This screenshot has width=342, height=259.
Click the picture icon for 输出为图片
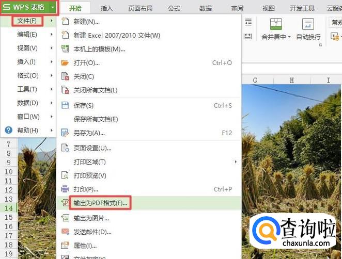pyautogui.click(x=65, y=218)
